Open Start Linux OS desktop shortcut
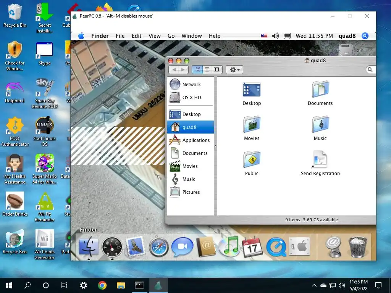Screen dimensions: 391x293 (44, 131)
